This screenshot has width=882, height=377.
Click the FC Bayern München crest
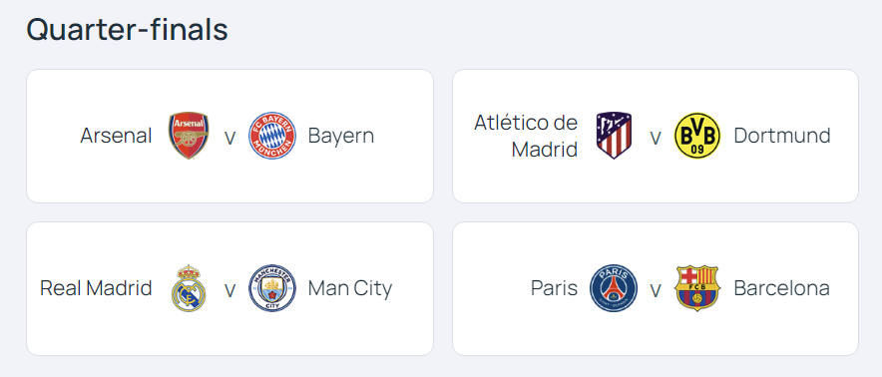(x=272, y=136)
